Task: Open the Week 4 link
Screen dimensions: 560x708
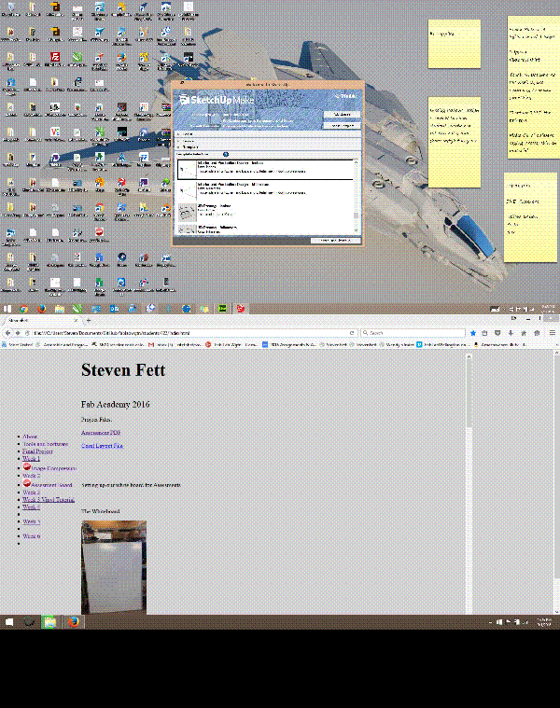Action: tap(31, 507)
